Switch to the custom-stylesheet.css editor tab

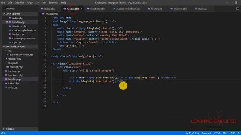[128, 9]
